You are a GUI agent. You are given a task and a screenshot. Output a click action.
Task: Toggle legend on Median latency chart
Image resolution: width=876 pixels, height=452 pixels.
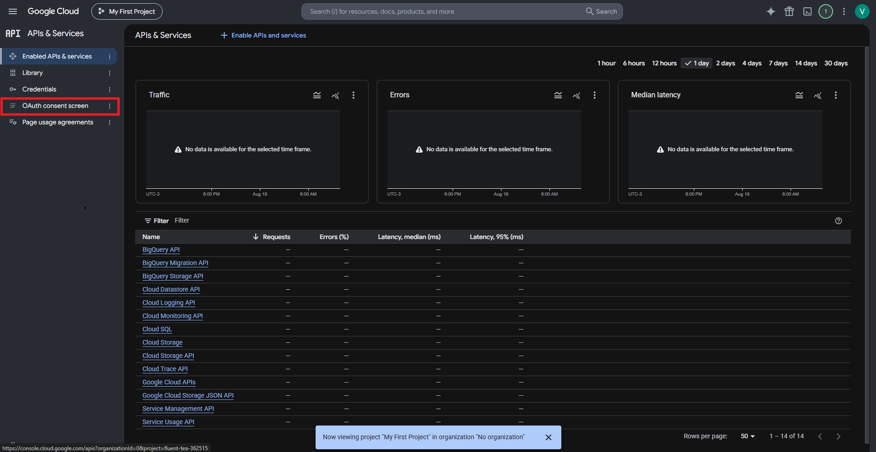point(799,95)
